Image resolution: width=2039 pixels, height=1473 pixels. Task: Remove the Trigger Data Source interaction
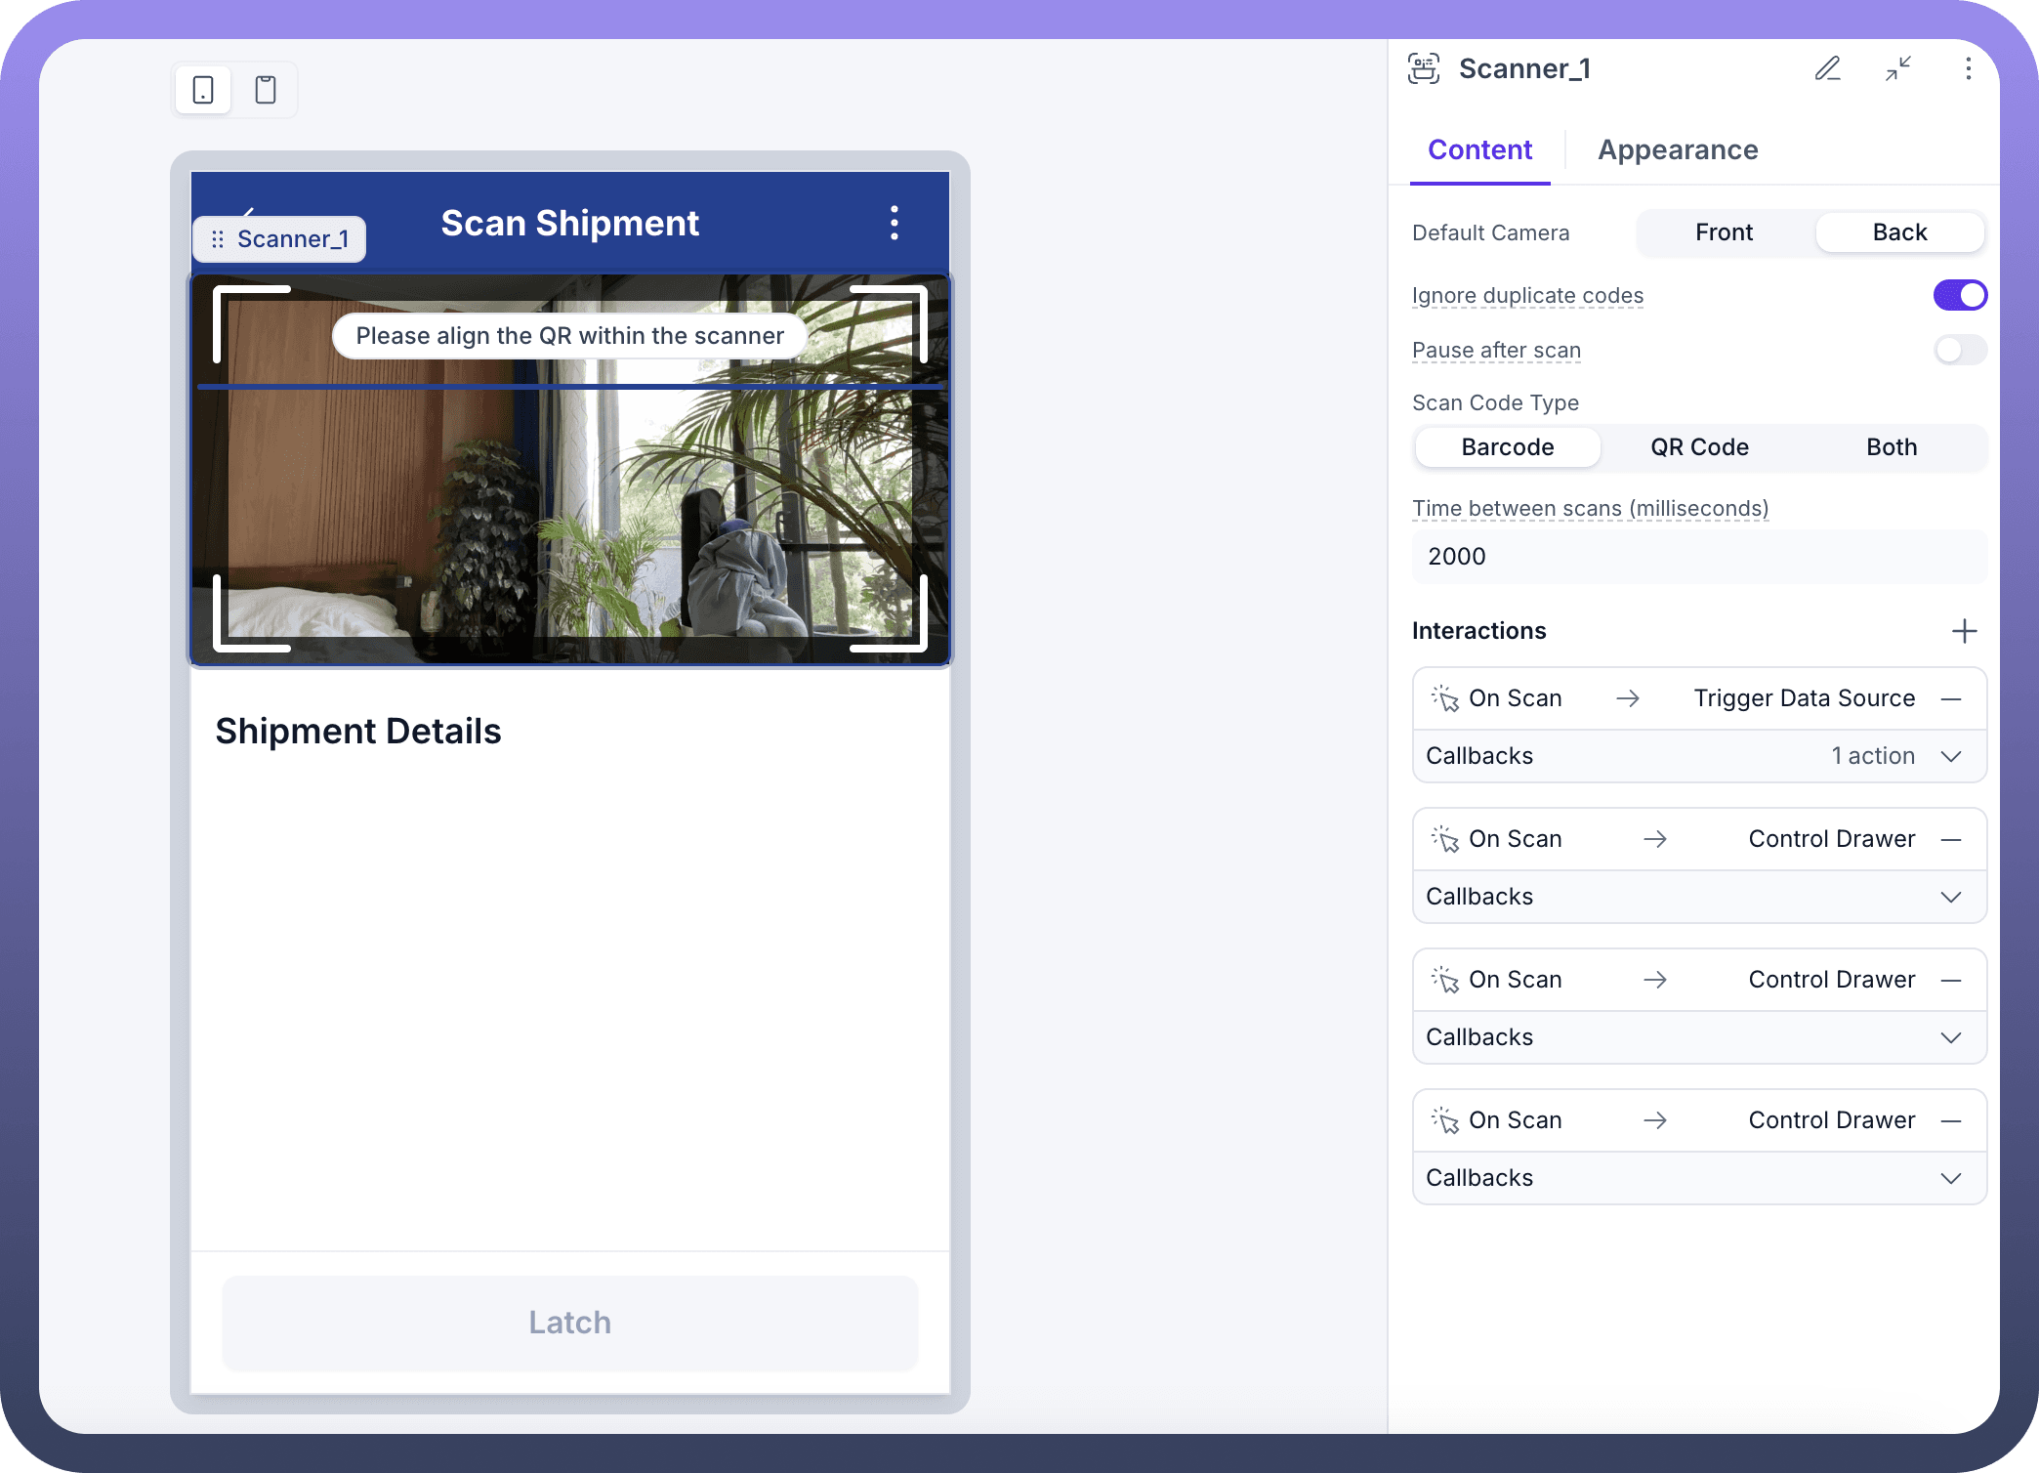pos(1951,698)
